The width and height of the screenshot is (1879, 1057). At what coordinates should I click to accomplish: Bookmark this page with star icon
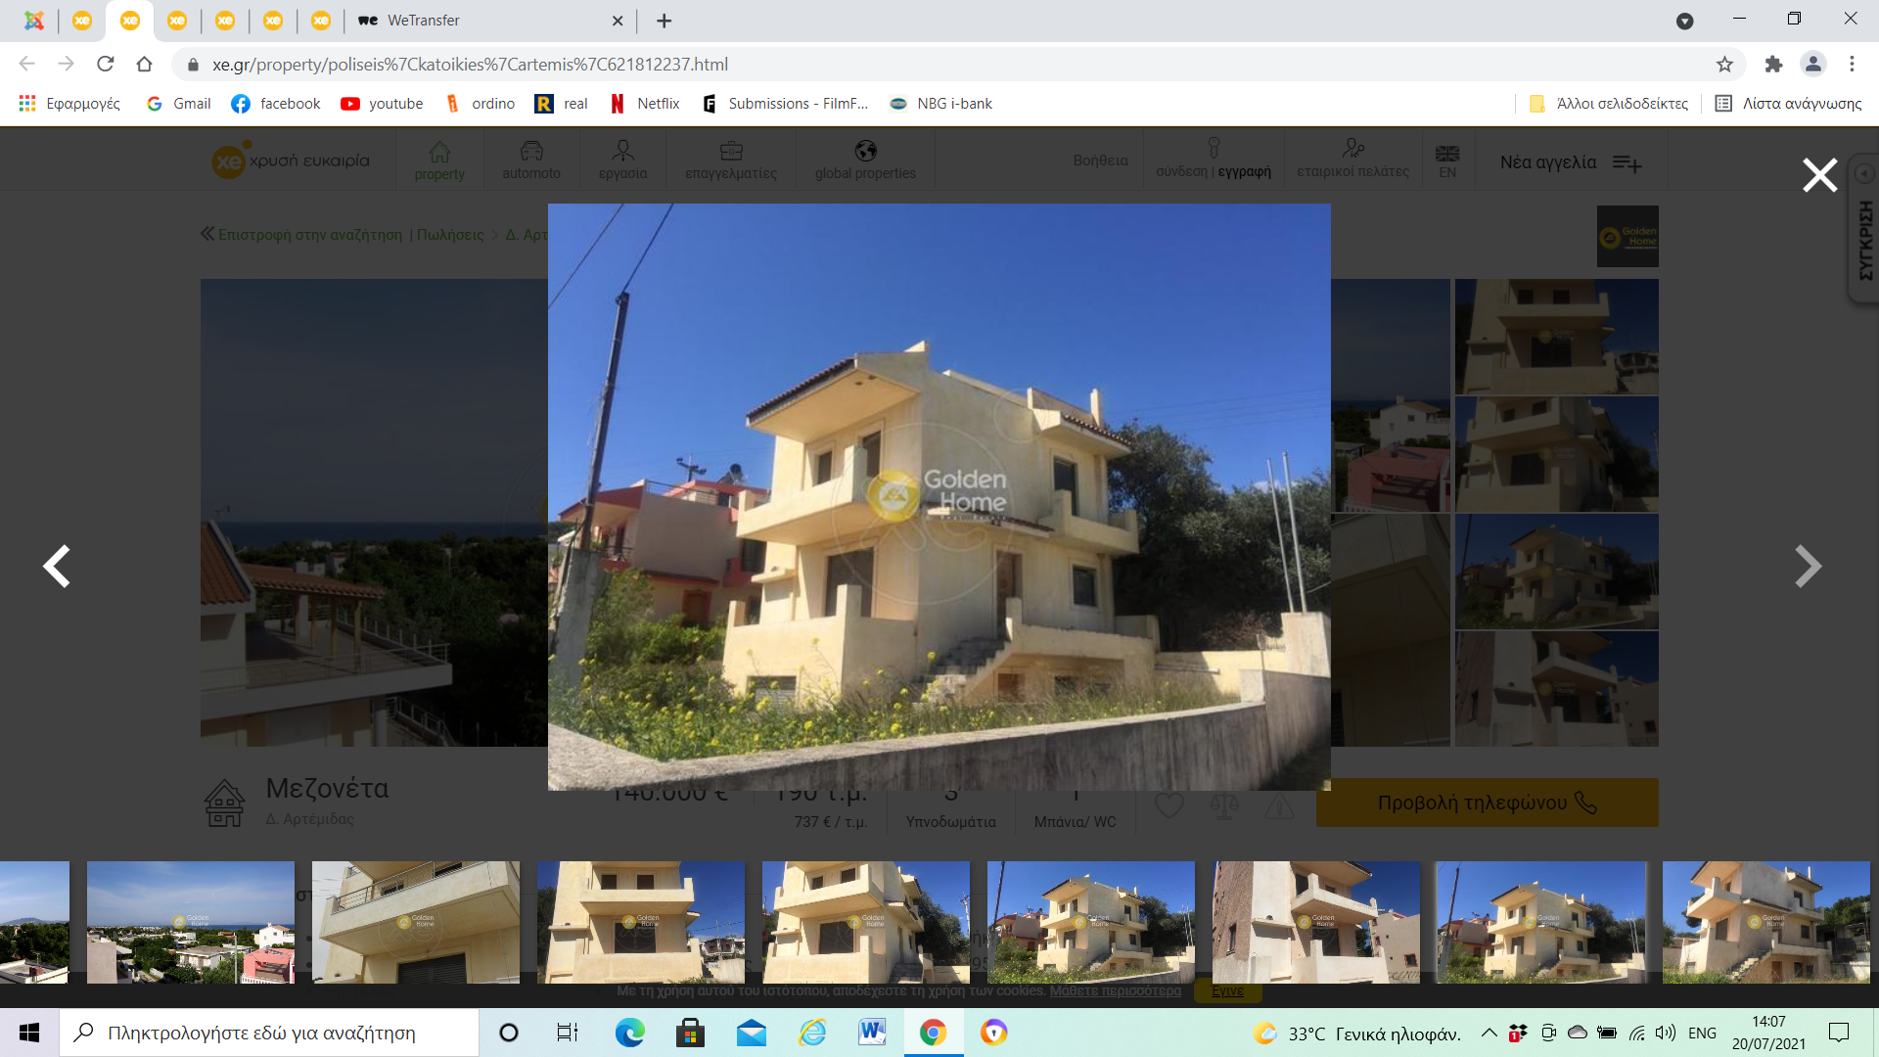(x=1724, y=65)
